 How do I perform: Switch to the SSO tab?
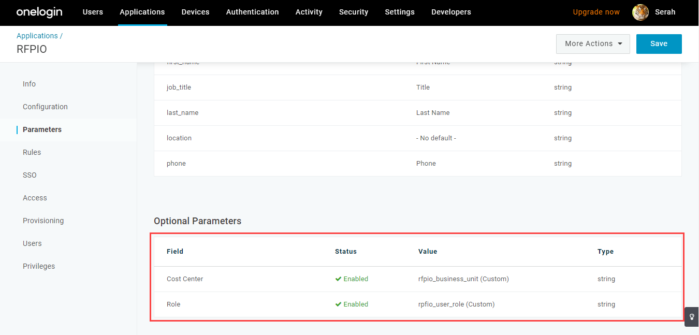[x=30, y=175]
